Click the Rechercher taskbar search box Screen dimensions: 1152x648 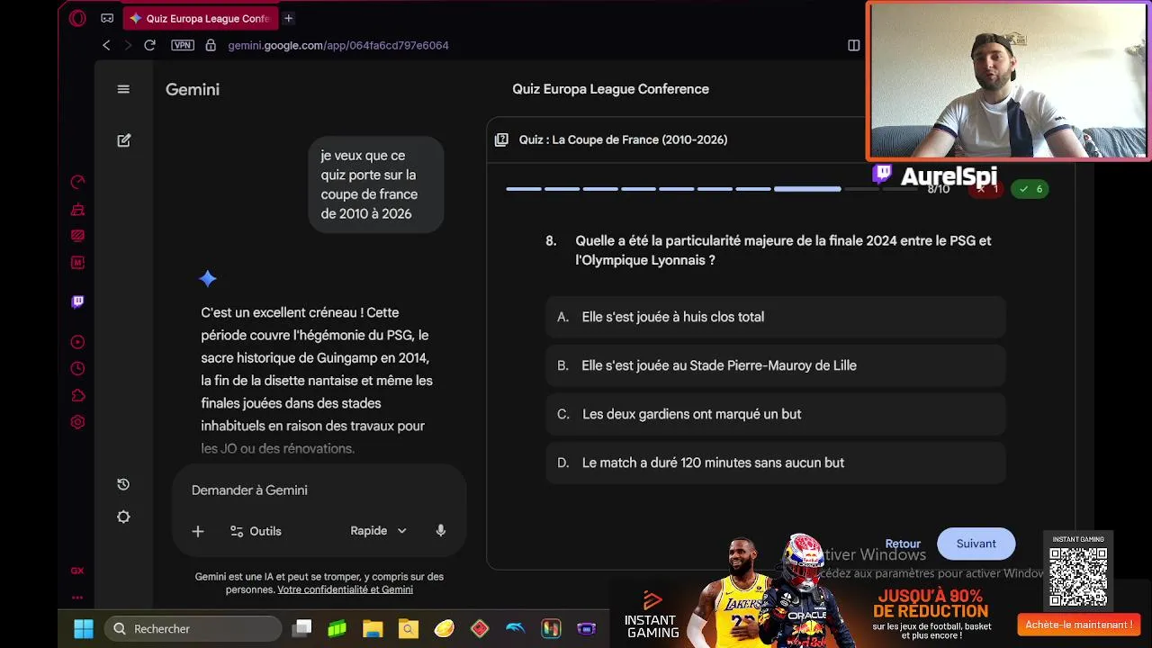click(193, 628)
